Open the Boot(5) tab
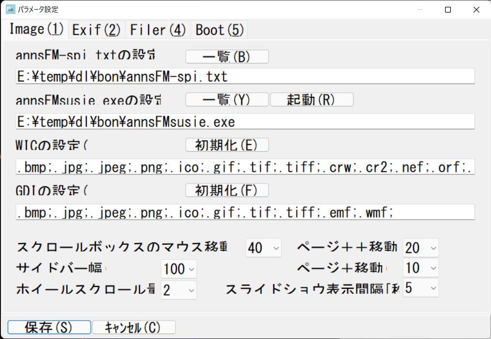This screenshot has height=339, width=491. (x=220, y=30)
